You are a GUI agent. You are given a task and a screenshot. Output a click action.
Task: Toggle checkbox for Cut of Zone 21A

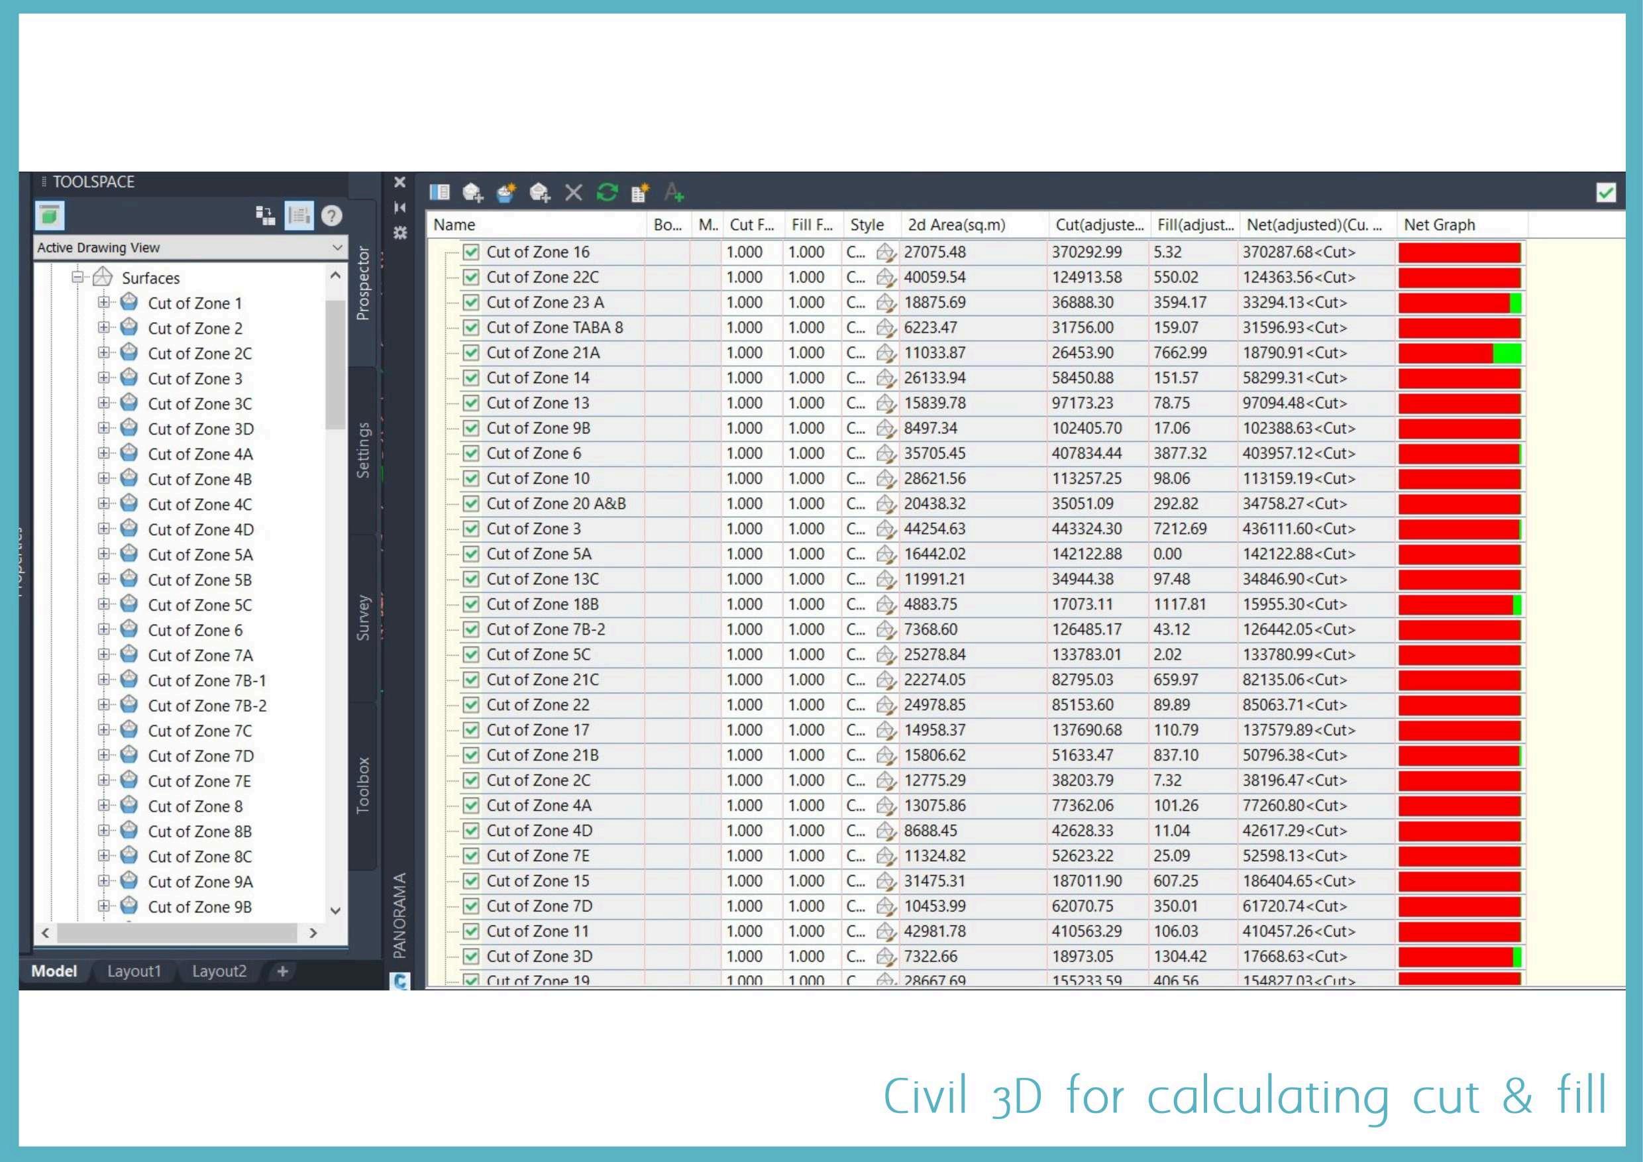tap(471, 352)
